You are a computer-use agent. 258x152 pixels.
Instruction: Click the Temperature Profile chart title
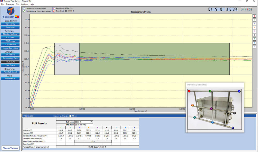tap(141, 12)
